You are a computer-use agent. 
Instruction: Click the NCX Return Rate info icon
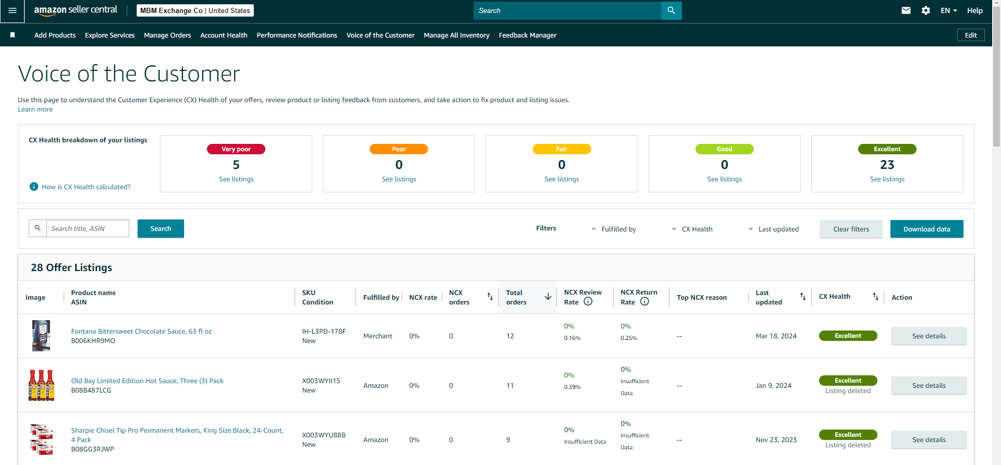(644, 301)
